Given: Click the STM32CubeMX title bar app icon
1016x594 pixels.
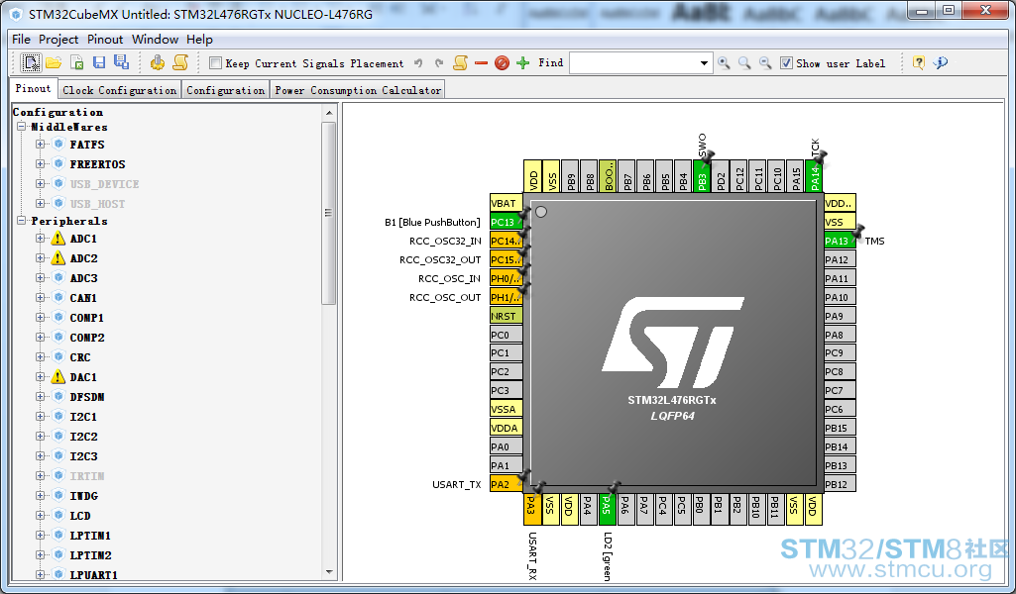Looking at the screenshot, I should click(17, 14).
